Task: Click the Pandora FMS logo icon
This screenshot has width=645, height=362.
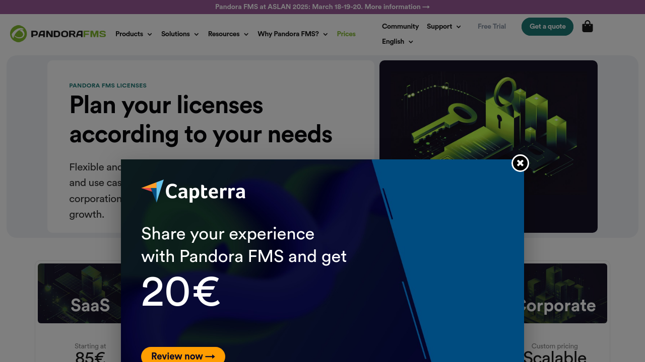Action: pos(18,34)
